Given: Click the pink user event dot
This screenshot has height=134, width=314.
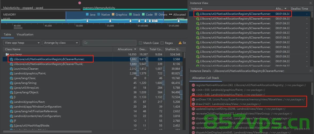Looking at the screenshot, I should click(x=80, y=3).
